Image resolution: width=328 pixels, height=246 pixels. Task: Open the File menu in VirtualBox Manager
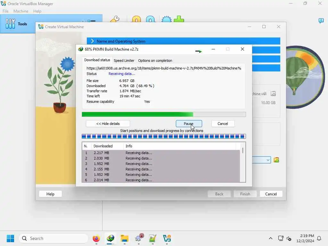click(5, 11)
